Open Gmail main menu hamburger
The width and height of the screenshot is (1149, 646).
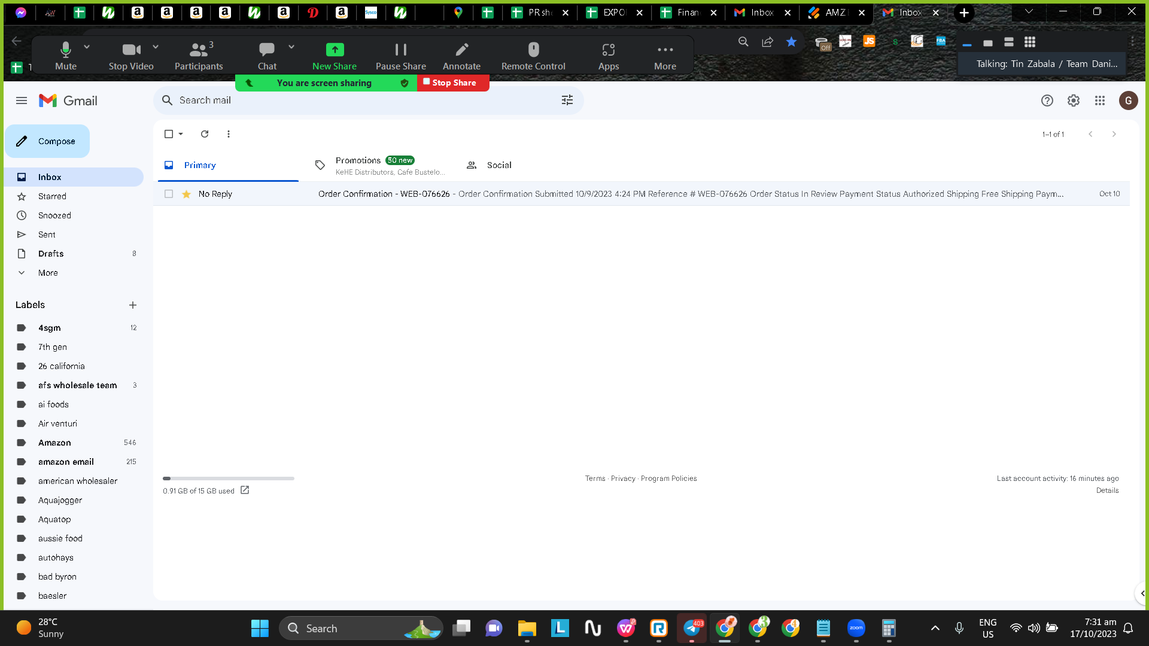tap(22, 100)
